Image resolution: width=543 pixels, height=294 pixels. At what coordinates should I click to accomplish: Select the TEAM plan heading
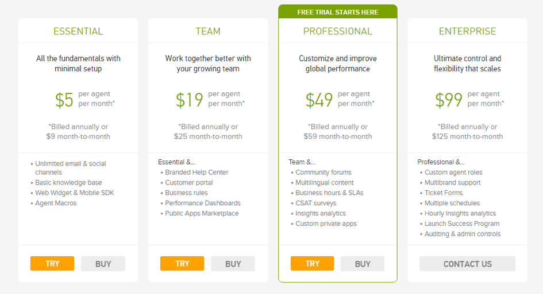pos(208,31)
